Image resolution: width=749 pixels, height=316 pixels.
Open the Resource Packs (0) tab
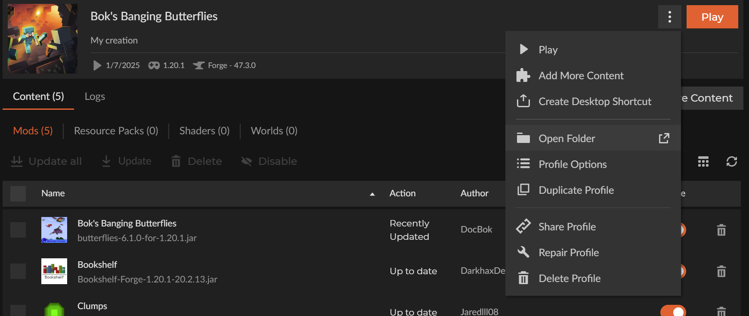[116, 131]
